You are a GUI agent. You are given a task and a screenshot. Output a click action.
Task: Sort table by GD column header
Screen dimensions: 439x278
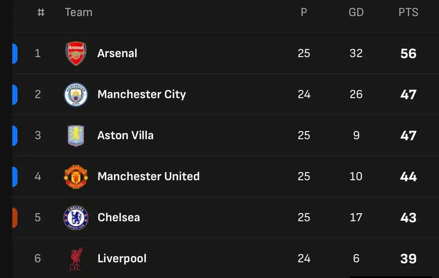[356, 12]
